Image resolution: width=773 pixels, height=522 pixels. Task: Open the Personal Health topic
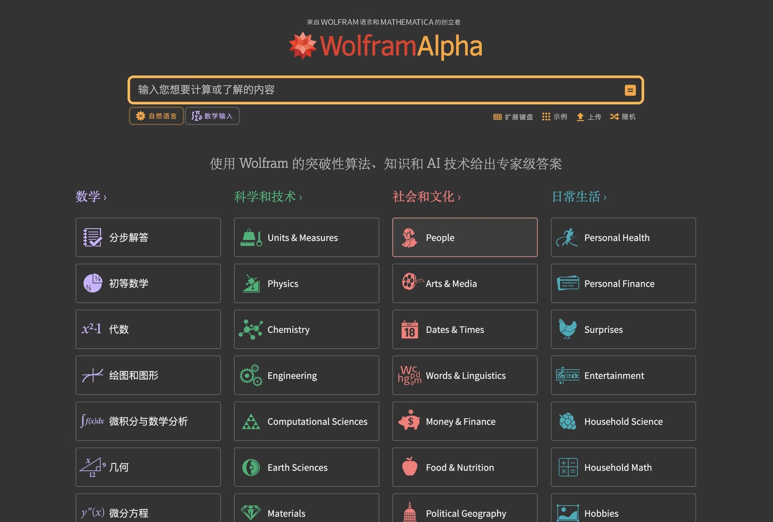click(623, 237)
